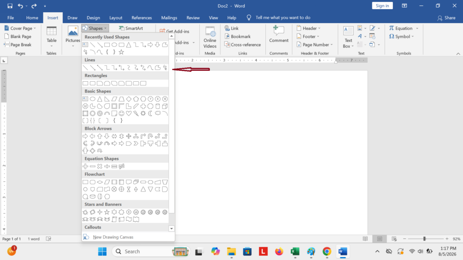Click the Sign in button
Image resolution: width=463 pixels, height=260 pixels.
point(382,5)
